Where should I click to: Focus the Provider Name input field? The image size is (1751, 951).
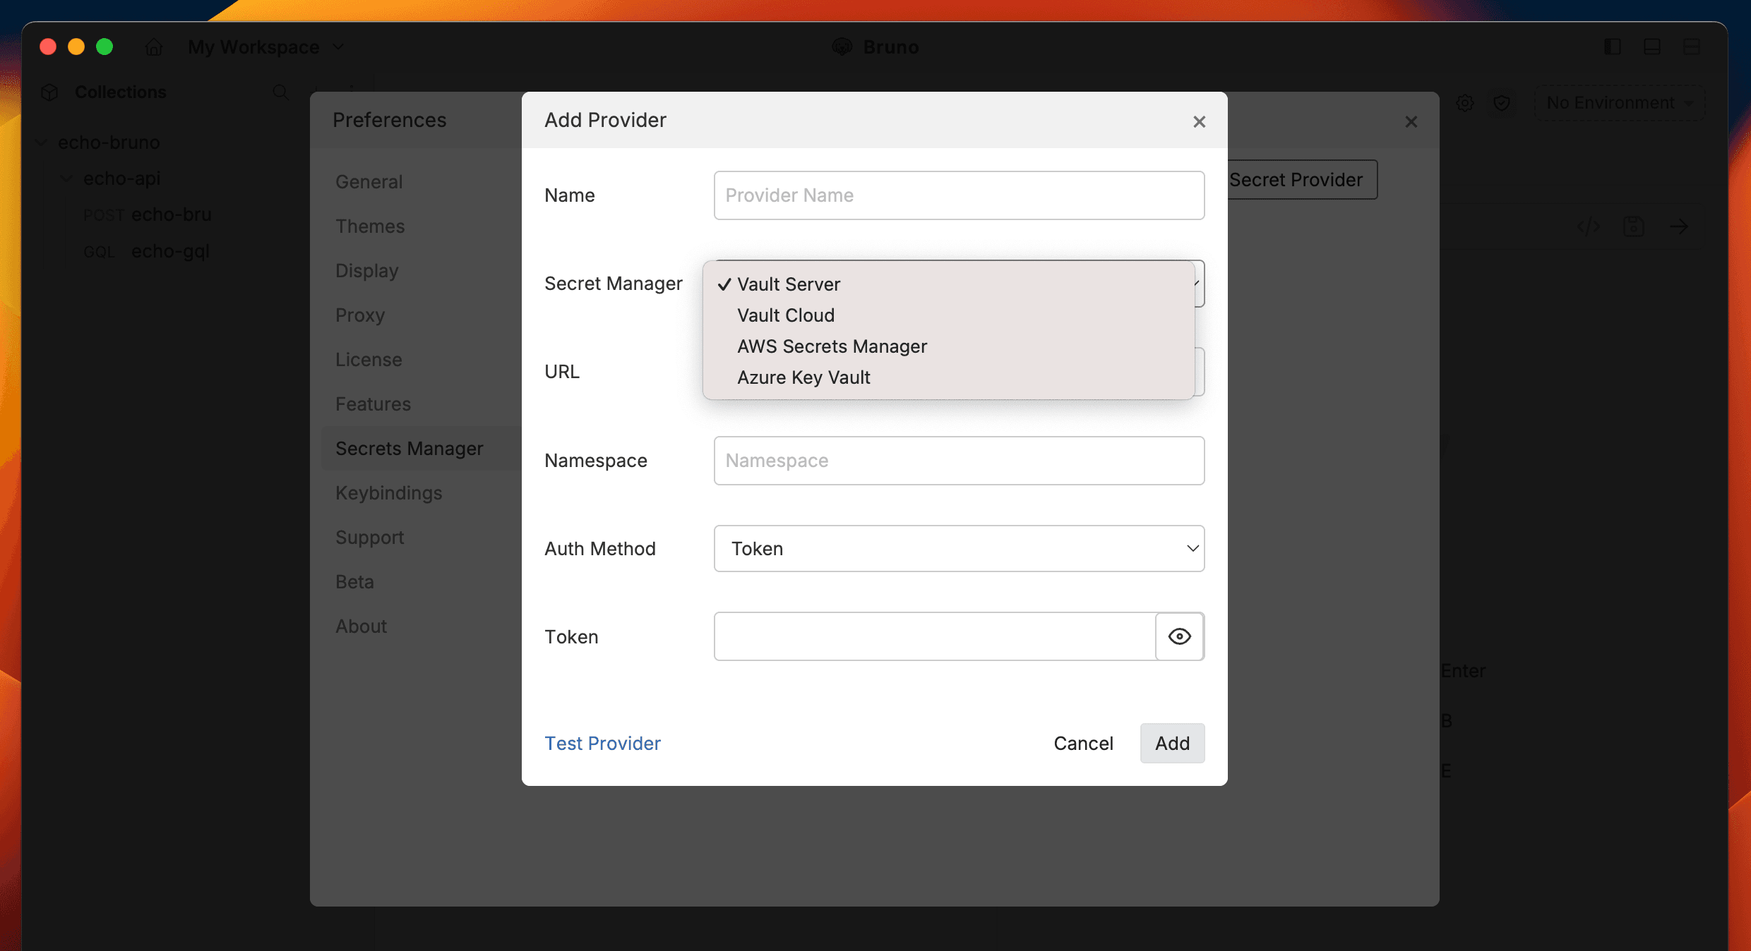click(959, 195)
